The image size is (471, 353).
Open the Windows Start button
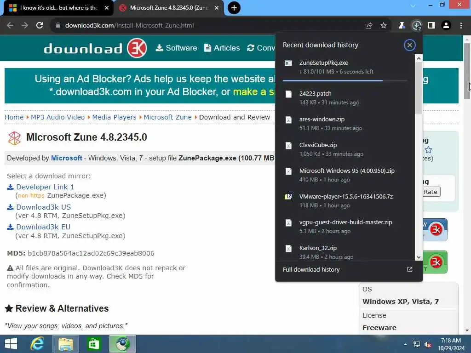[x=11, y=344]
